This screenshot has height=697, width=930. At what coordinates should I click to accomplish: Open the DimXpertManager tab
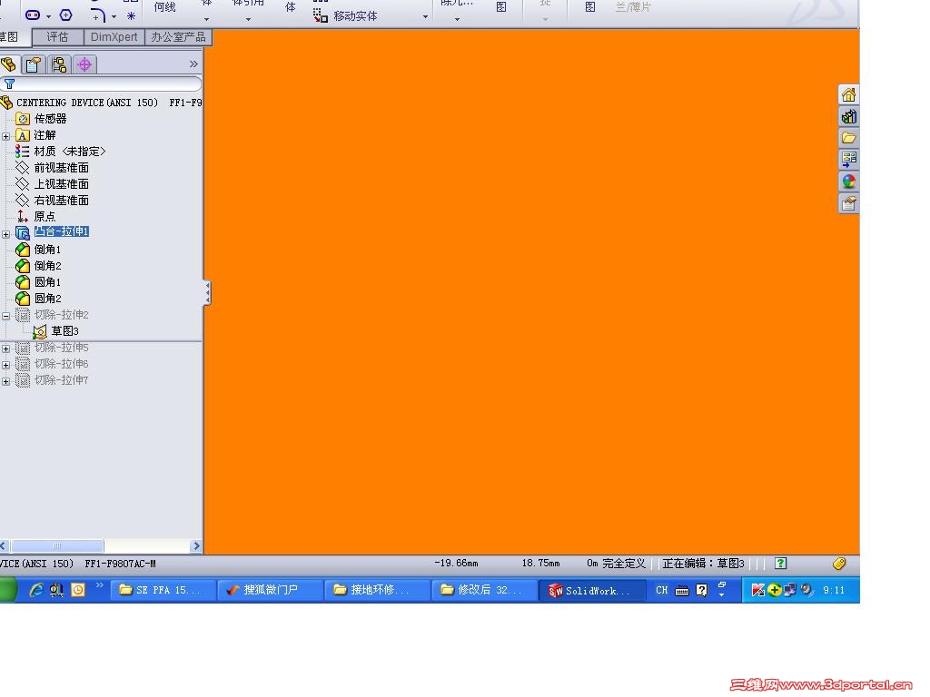(x=84, y=64)
